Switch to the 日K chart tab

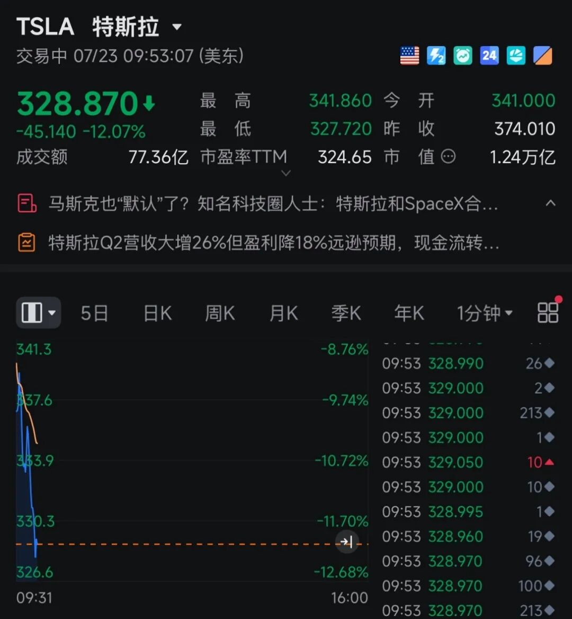coord(157,313)
